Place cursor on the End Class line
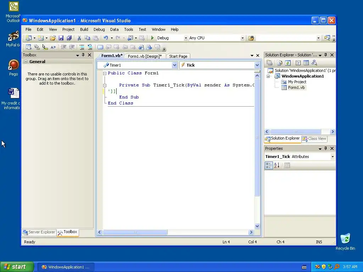Viewport: 363px width, 272px height. 121,103
